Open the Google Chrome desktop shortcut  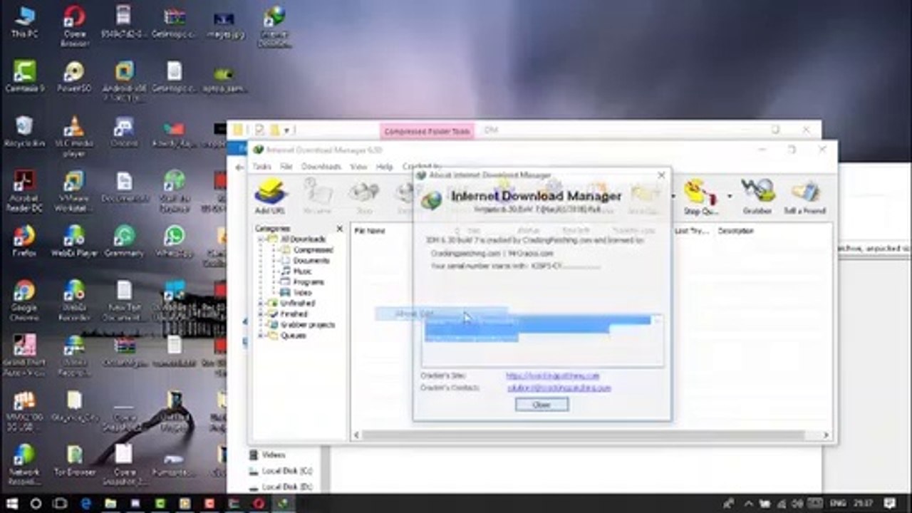point(24,299)
